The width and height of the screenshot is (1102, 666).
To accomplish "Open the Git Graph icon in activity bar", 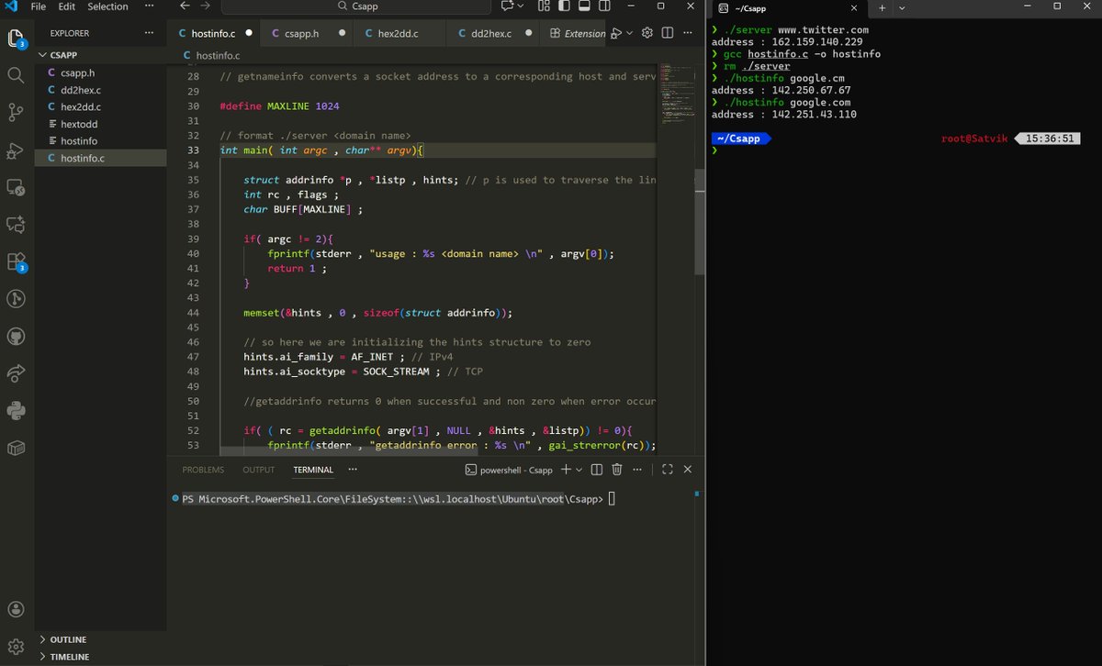I will pyautogui.click(x=16, y=299).
